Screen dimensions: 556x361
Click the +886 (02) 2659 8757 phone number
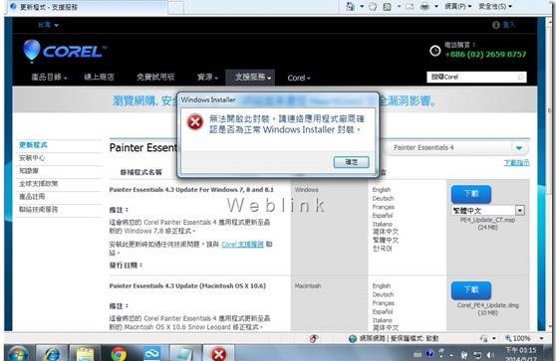point(486,54)
